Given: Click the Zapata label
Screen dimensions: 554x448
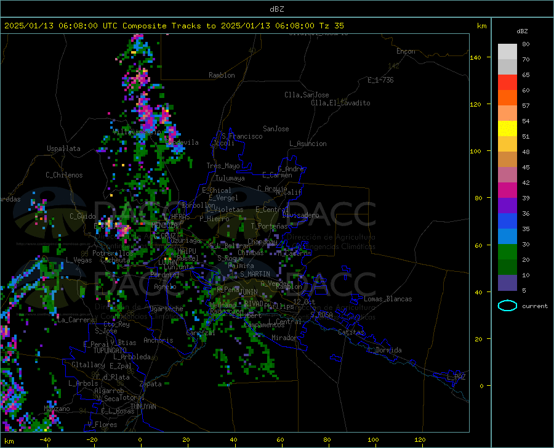Looking at the screenshot, I should tap(151, 384).
